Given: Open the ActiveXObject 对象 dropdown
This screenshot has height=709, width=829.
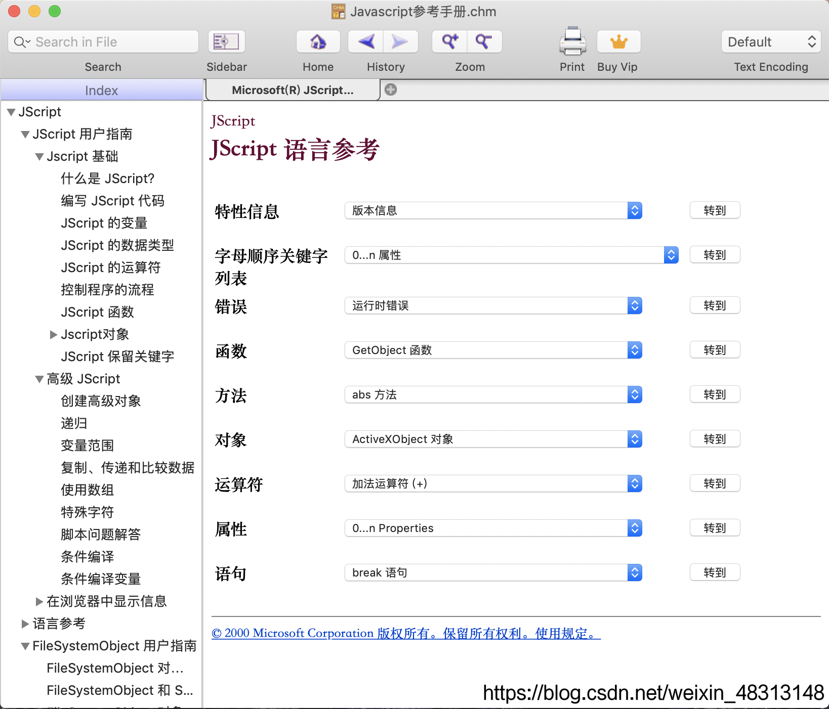Looking at the screenshot, I should (x=493, y=439).
